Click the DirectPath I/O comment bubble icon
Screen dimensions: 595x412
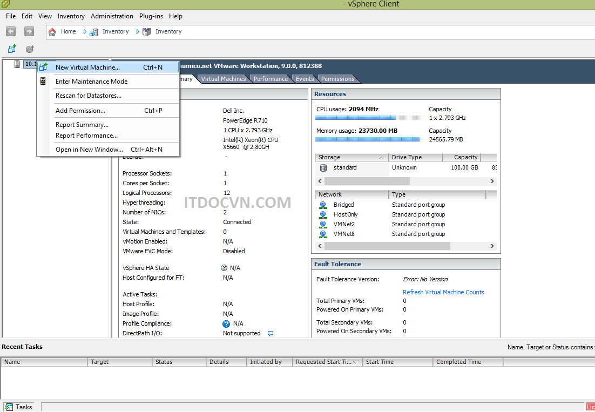(271, 334)
